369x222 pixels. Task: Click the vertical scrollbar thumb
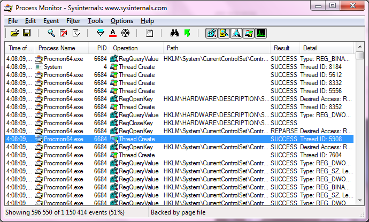tap(360, 56)
